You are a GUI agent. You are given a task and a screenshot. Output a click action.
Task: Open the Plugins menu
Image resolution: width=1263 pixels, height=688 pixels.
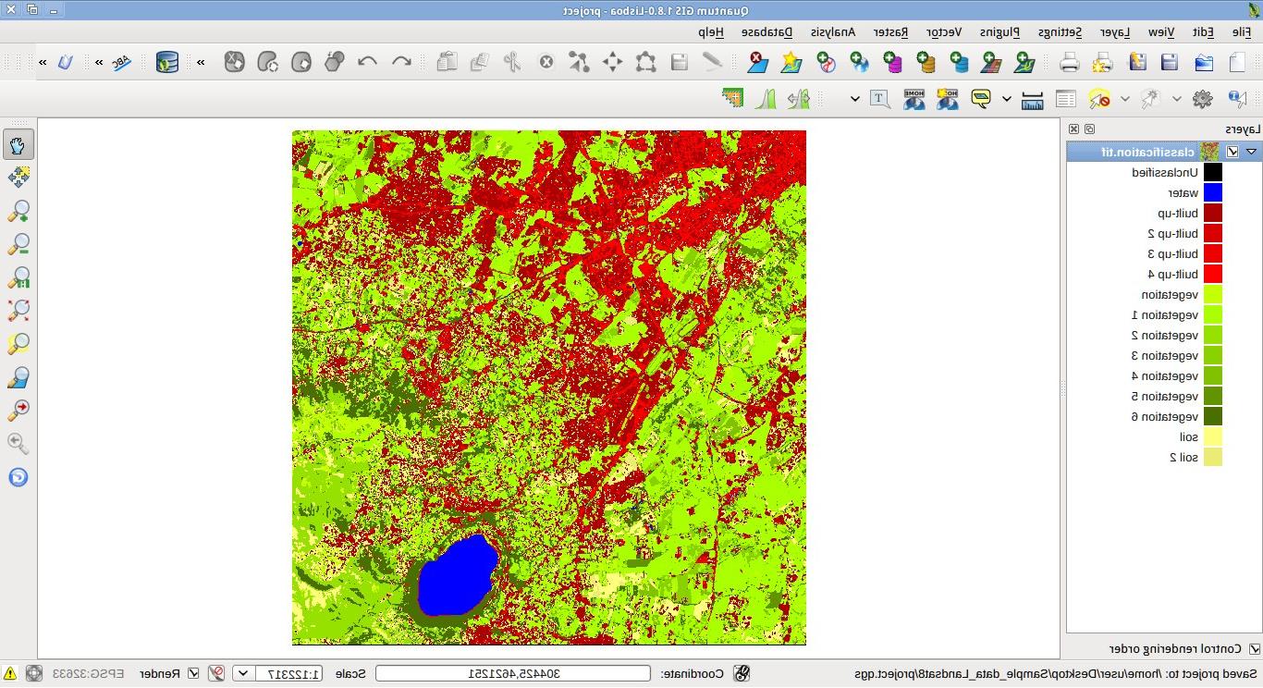click(999, 32)
